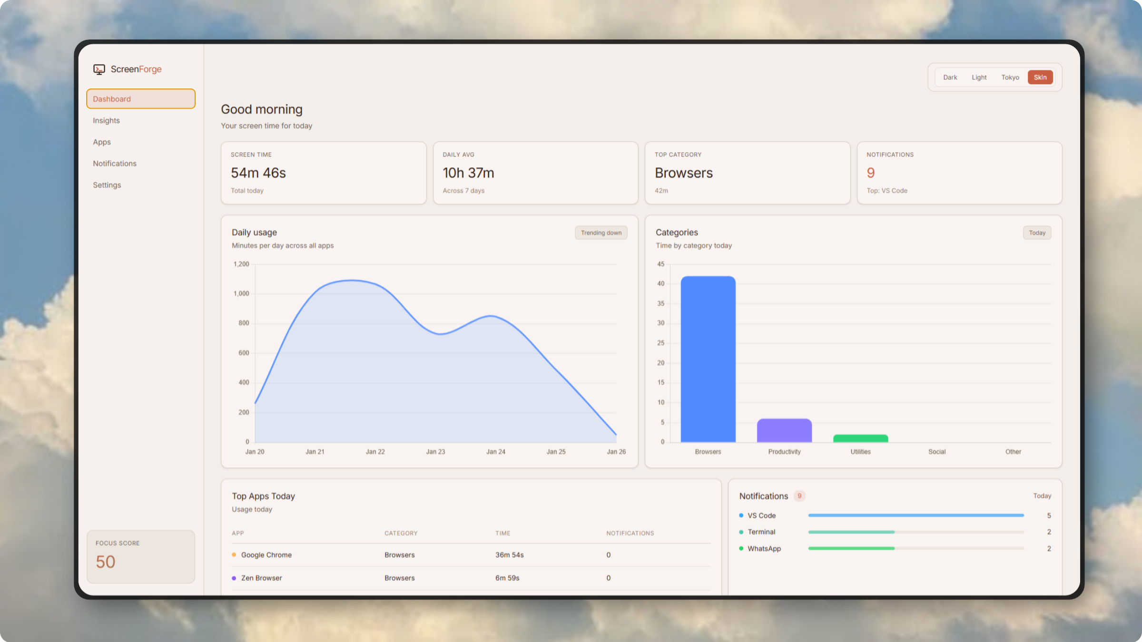The image size is (1142, 642).
Task: Activate the Skin theme button
Action: click(x=1040, y=78)
